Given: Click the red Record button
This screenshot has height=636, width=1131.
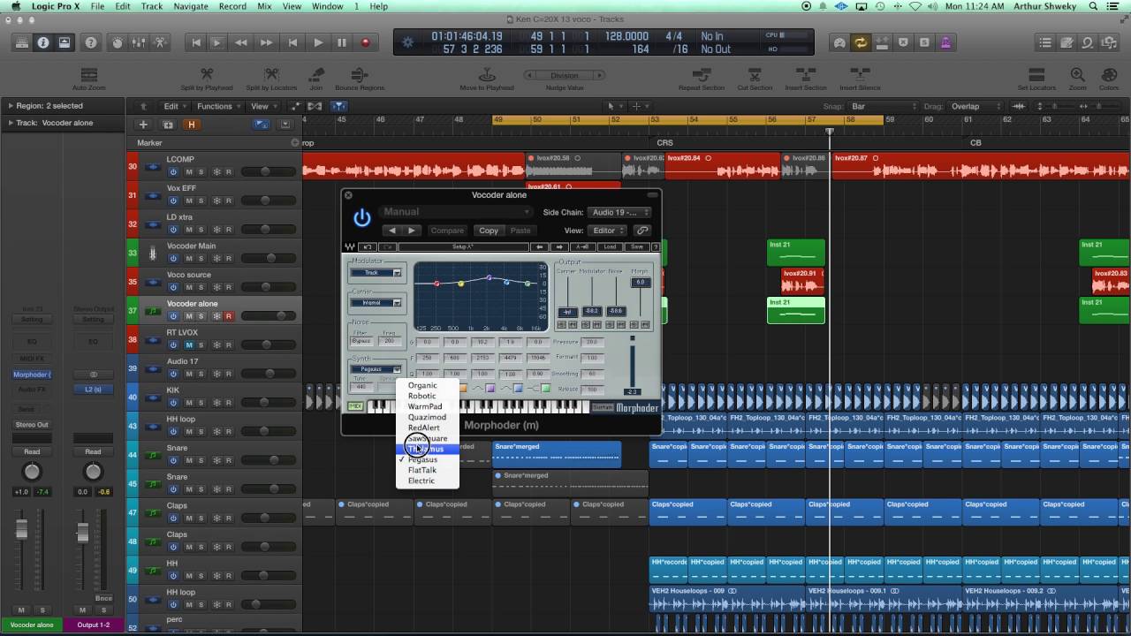Looking at the screenshot, I should [x=365, y=42].
